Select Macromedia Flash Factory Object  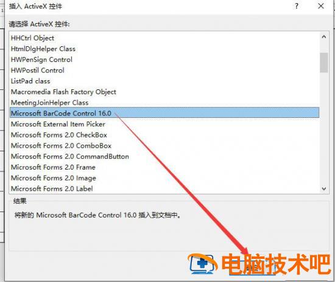pyautogui.click(x=164, y=92)
